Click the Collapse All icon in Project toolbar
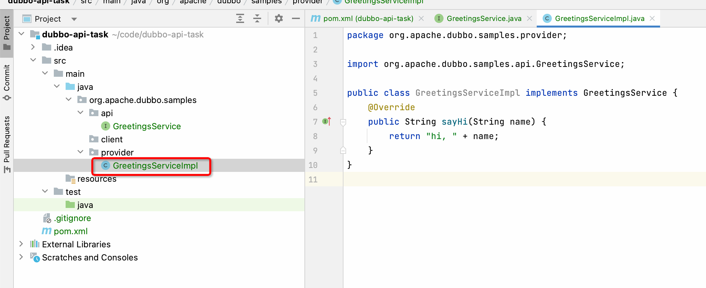Viewport: 706px width, 288px height. [x=257, y=19]
